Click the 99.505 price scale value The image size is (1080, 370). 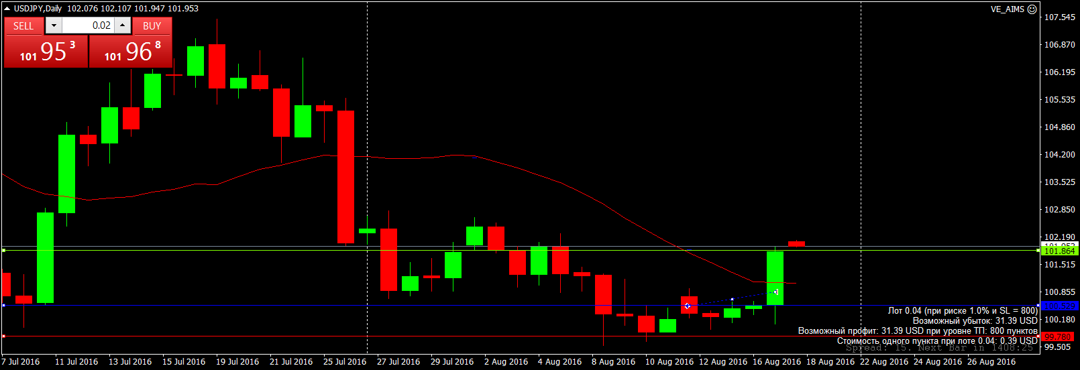[x=1058, y=347]
